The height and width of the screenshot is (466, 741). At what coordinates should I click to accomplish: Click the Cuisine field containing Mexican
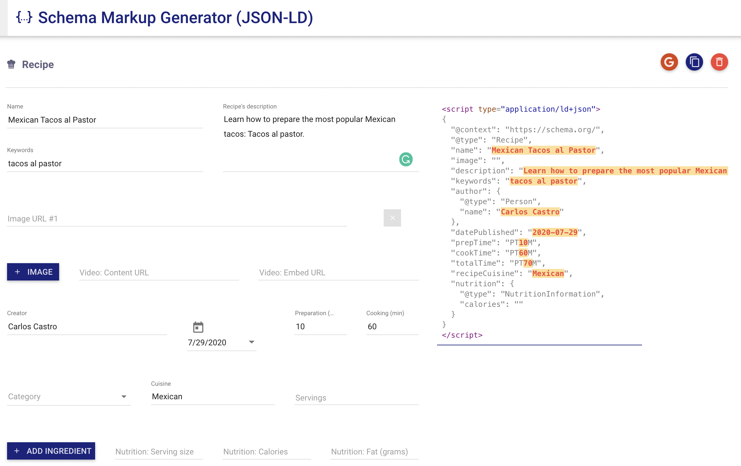pyautogui.click(x=213, y=397)
